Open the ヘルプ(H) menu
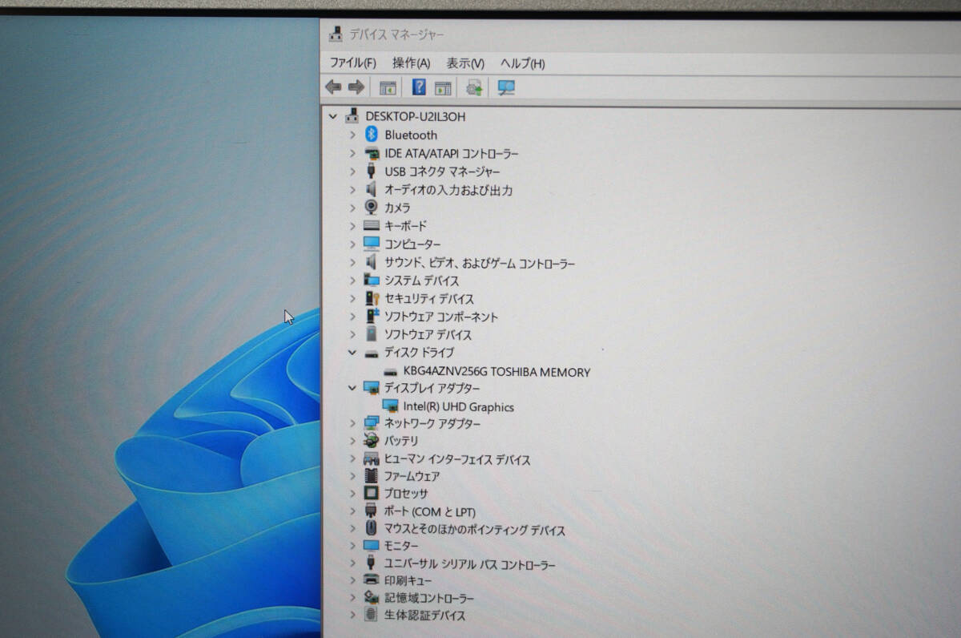The height and width of the screenshot is (638, 961). click(522, 63)
